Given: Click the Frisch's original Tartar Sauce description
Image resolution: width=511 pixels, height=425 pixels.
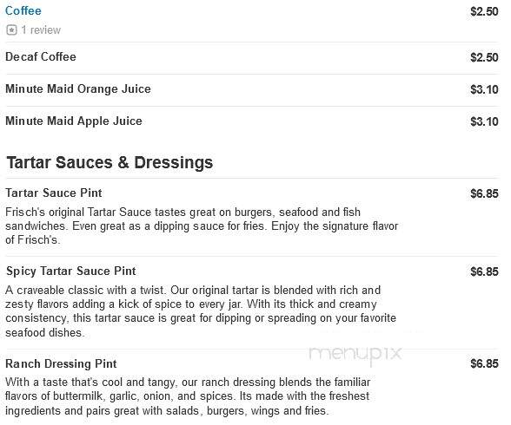Looking at the screenshot, I should click(202, 226).
